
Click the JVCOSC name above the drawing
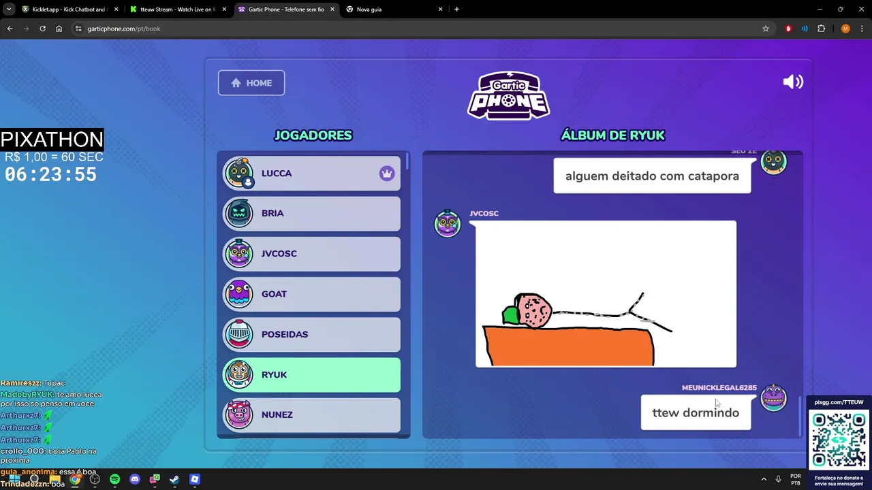coord(484,214)
